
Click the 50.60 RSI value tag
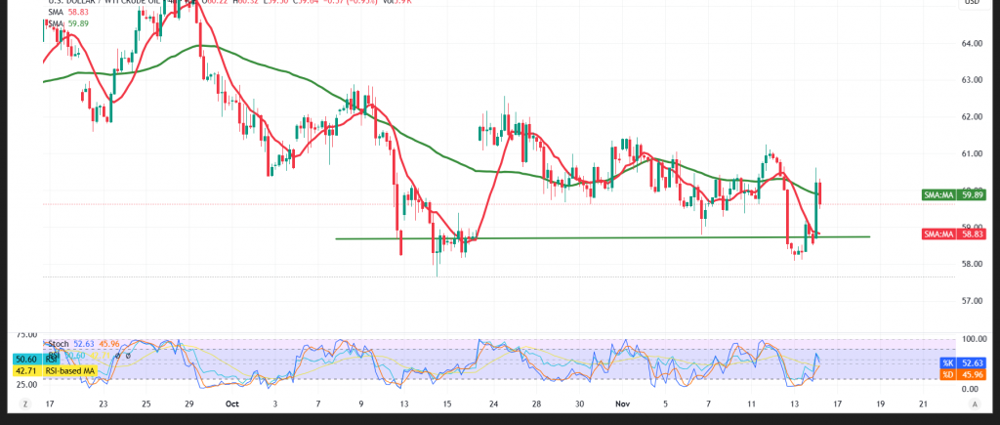26,361
